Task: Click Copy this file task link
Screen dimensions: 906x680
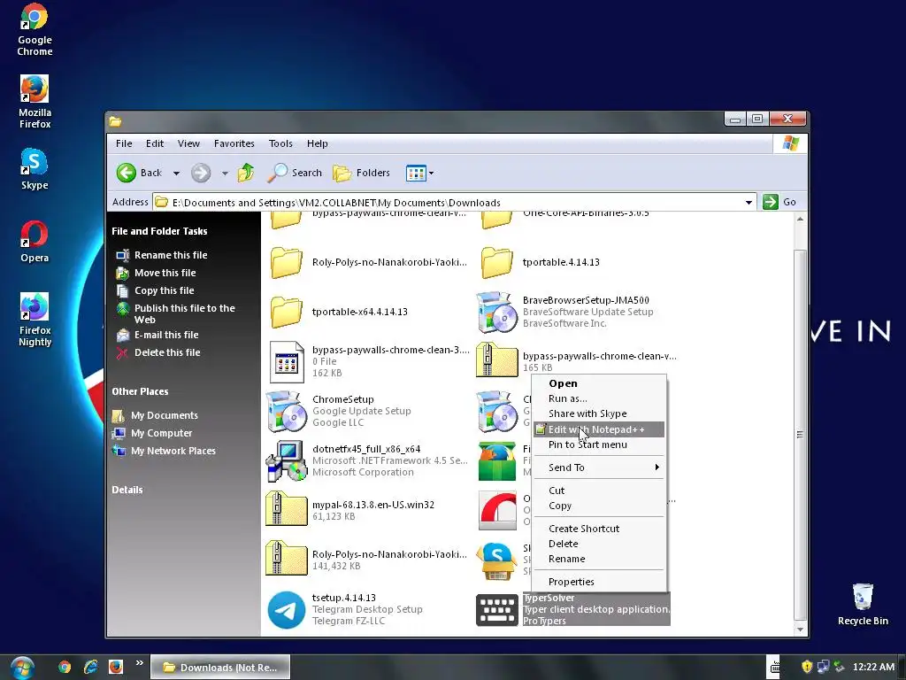Action: pos(156,290)
